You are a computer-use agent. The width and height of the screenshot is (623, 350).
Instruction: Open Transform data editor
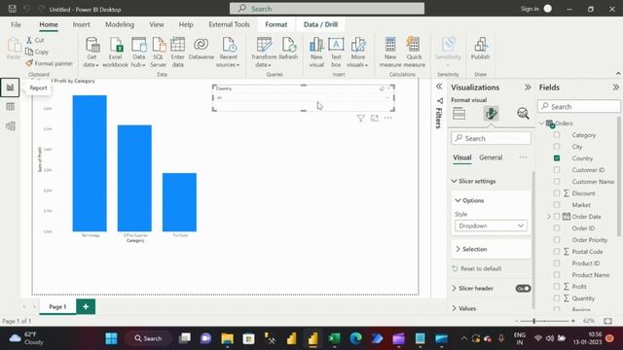click(264, 52)
